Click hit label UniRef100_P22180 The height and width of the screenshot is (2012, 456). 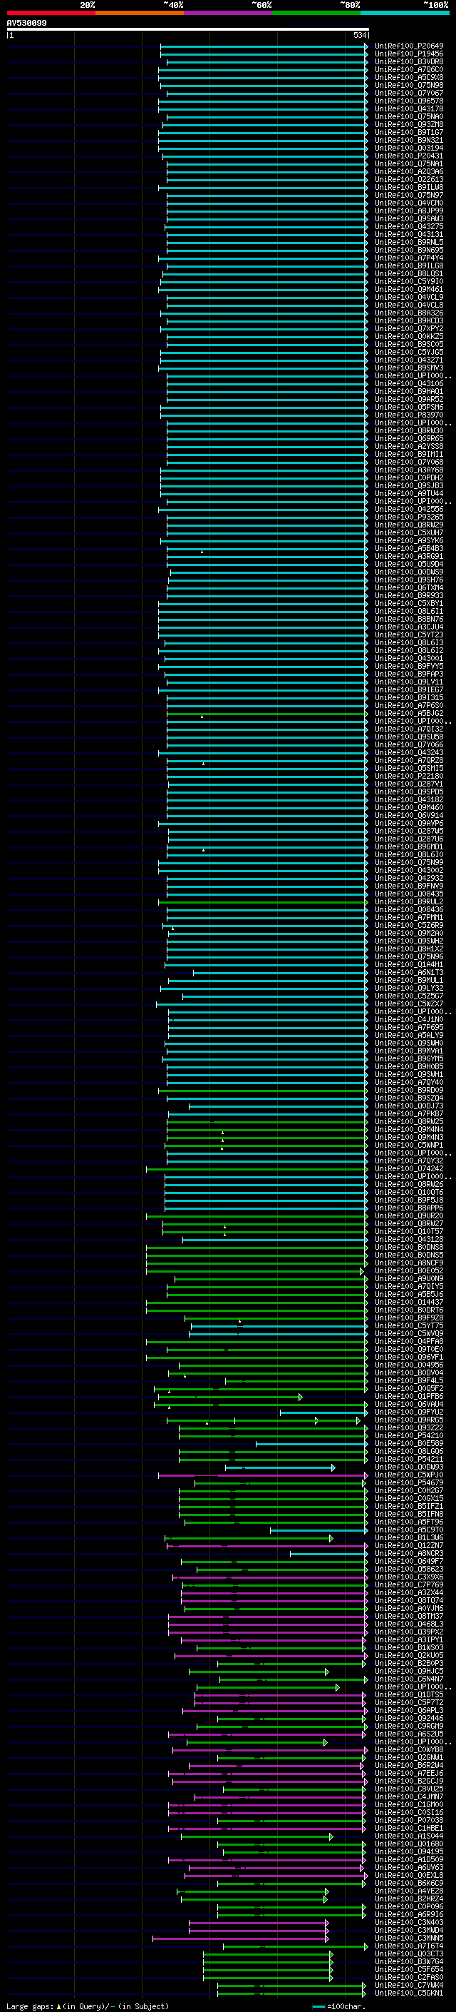(x=409, y=777)
